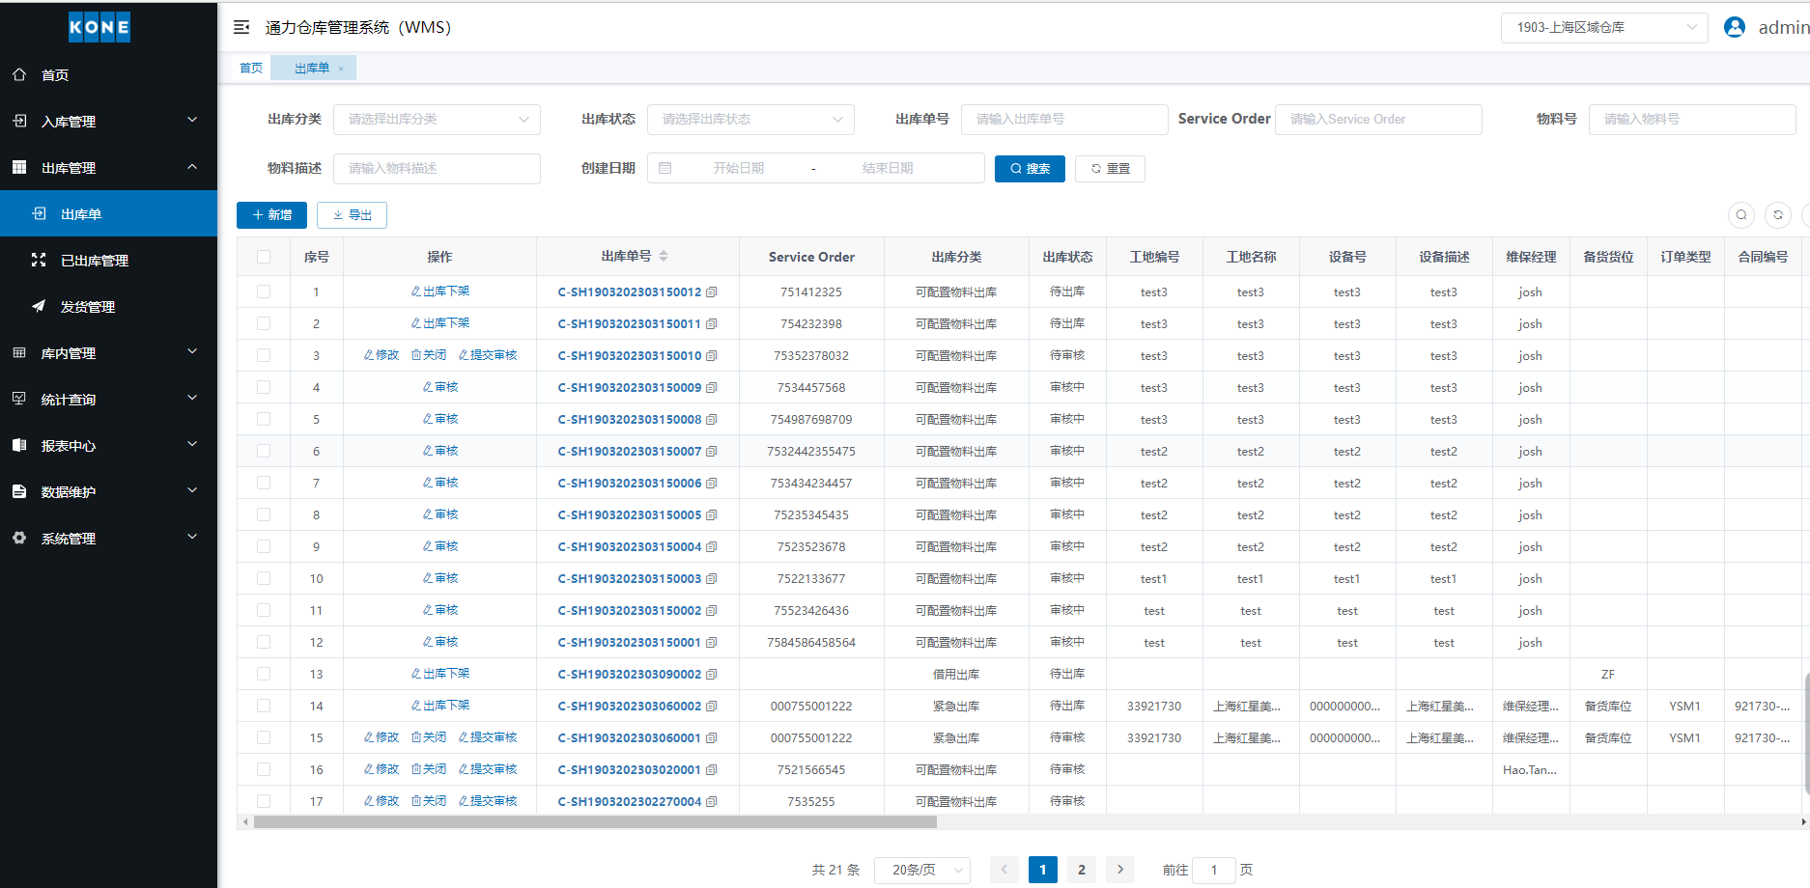
Task: Go to page 2 in pagination
Action: point(1082,870)
